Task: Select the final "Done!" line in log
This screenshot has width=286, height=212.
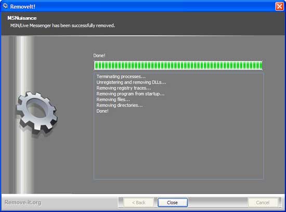Action: pyautogui.click(x=102, y=111)
